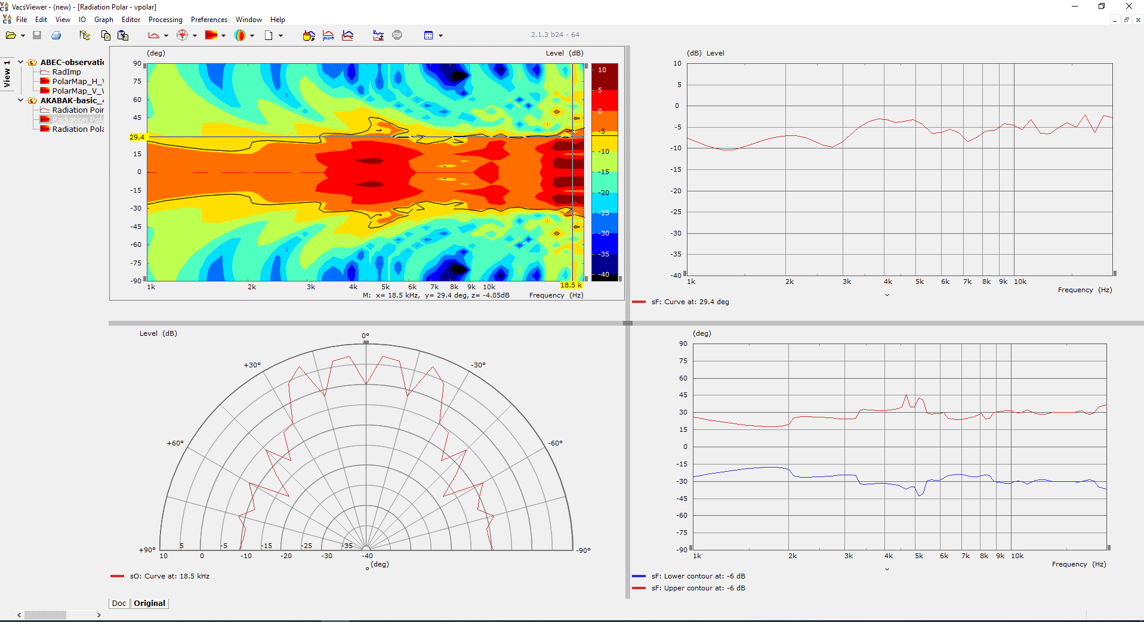Screen dimensions: 1144x622
Task: Open the polar diagram dropdown arrow
Action: pos(195,36)
